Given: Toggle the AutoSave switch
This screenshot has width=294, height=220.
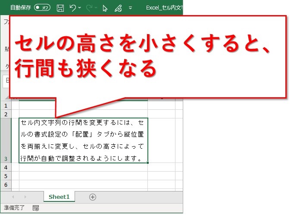Looking at the screenshot, I should pyautogui.click(x=42, y=7).
